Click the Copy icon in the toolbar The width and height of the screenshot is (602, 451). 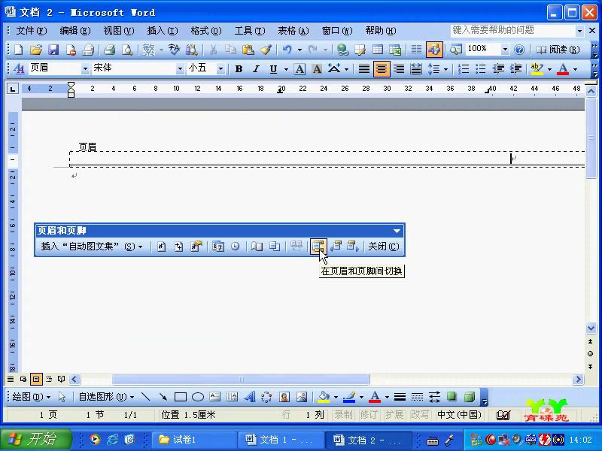pos(230,50)
